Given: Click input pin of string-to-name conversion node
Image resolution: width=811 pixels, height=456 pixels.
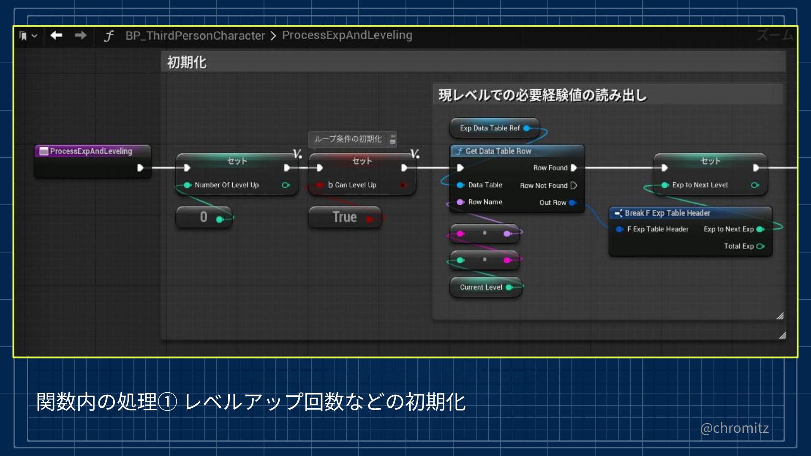Looking at the screenshot, I should coord(460,234).
